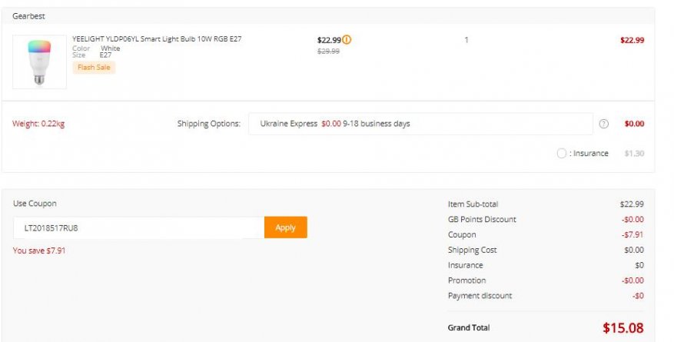Click the shipping help question mark icon
This screenshot has width=674, height=342.
tap(603, 124)
